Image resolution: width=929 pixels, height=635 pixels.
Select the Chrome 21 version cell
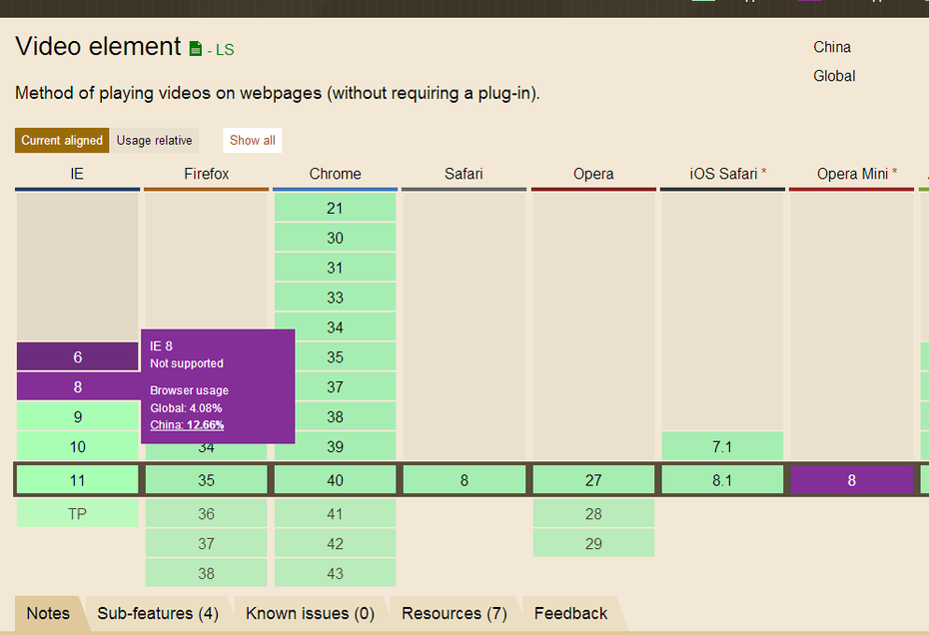pos(335,208)
